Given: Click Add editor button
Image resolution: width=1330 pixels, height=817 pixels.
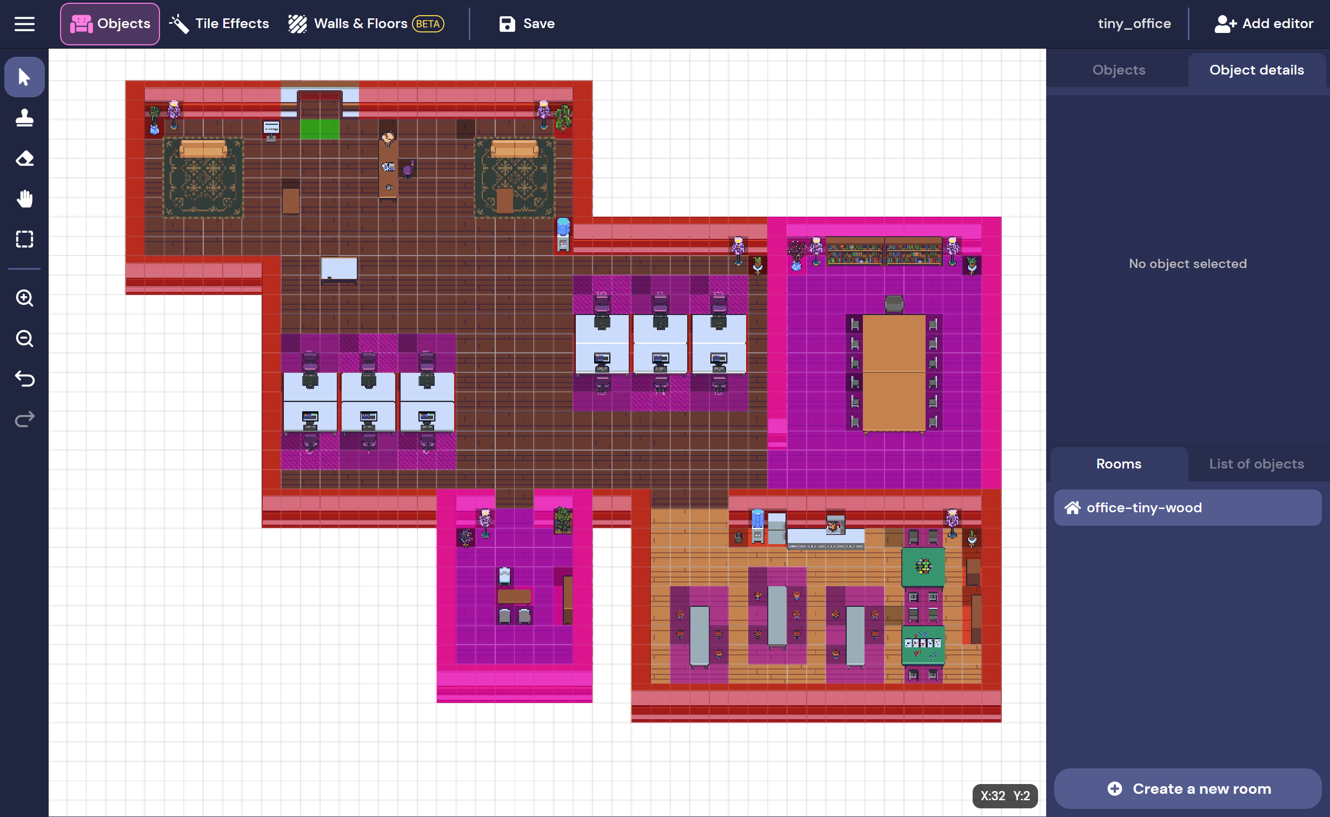Looking at the screenshot, I should point(1263,24).
